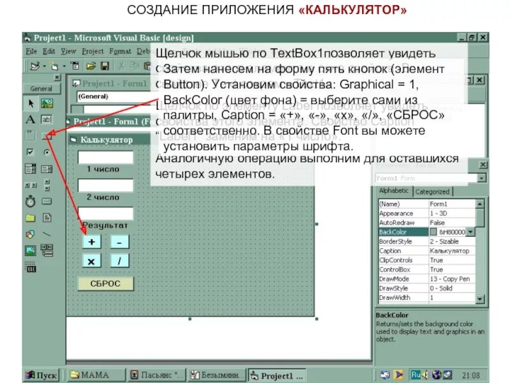Select the CheckBox tool in the toolbox
510x383 pixels.
tap(30, 152)
